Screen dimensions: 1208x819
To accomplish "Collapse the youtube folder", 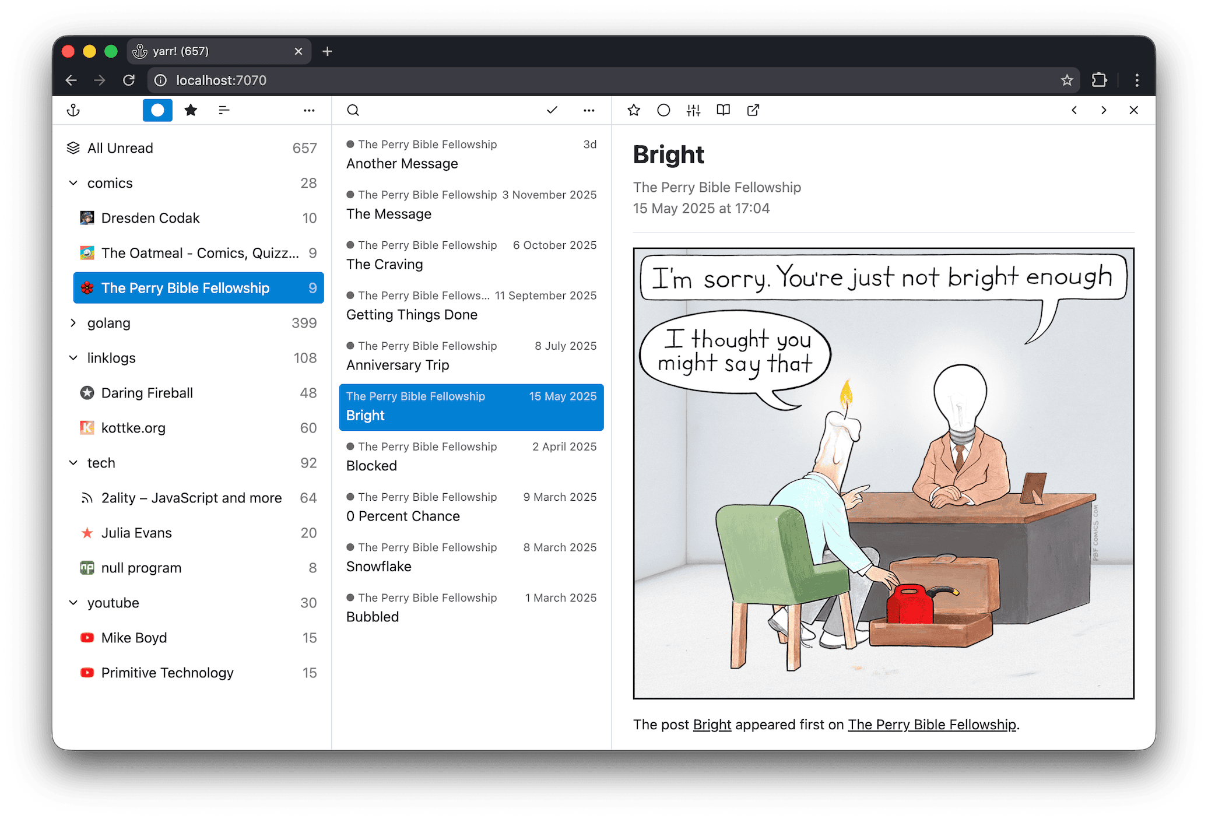I will point(73,603).
